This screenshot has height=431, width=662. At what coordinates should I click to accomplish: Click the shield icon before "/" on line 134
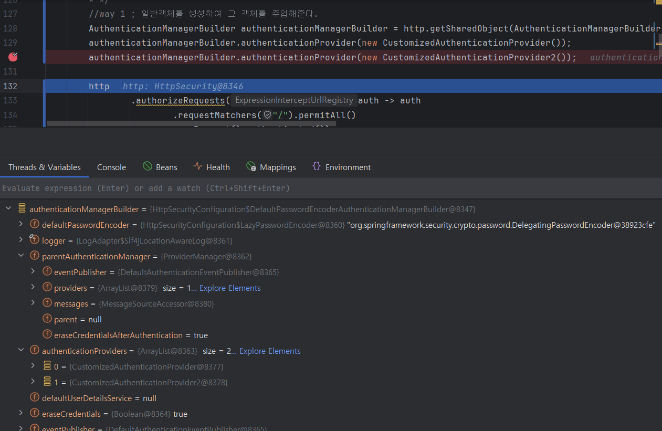(x=267, y=115)
